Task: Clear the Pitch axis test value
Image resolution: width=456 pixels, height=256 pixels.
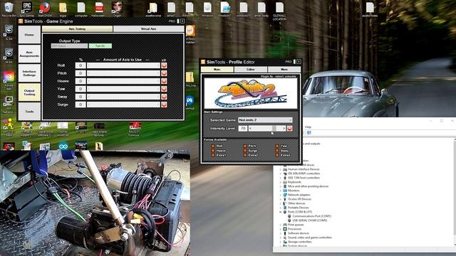Action: [164, 73]
